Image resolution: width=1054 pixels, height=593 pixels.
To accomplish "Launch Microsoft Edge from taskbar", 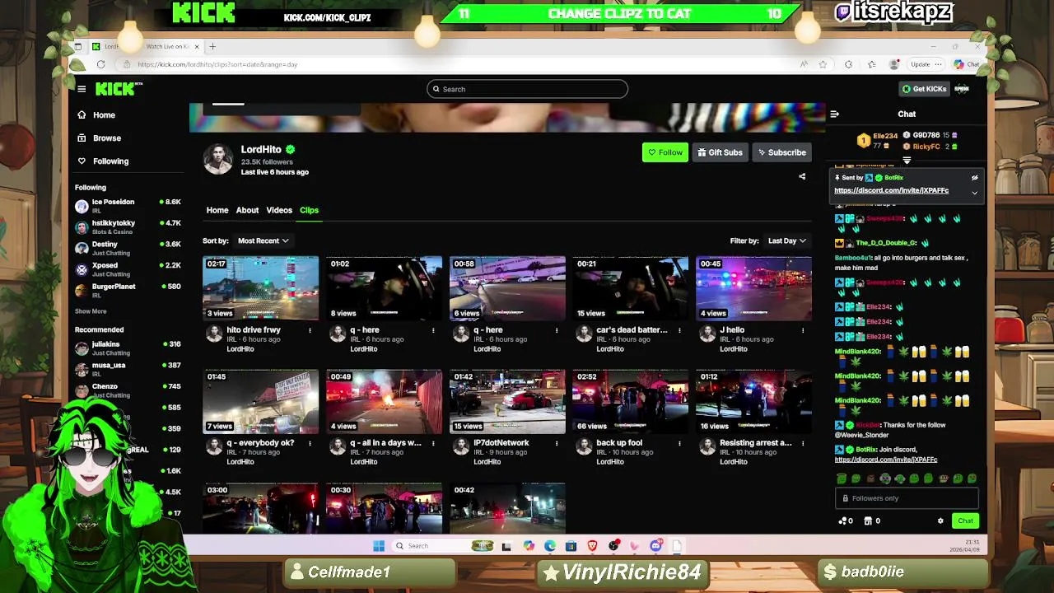I will coord(549,546).
